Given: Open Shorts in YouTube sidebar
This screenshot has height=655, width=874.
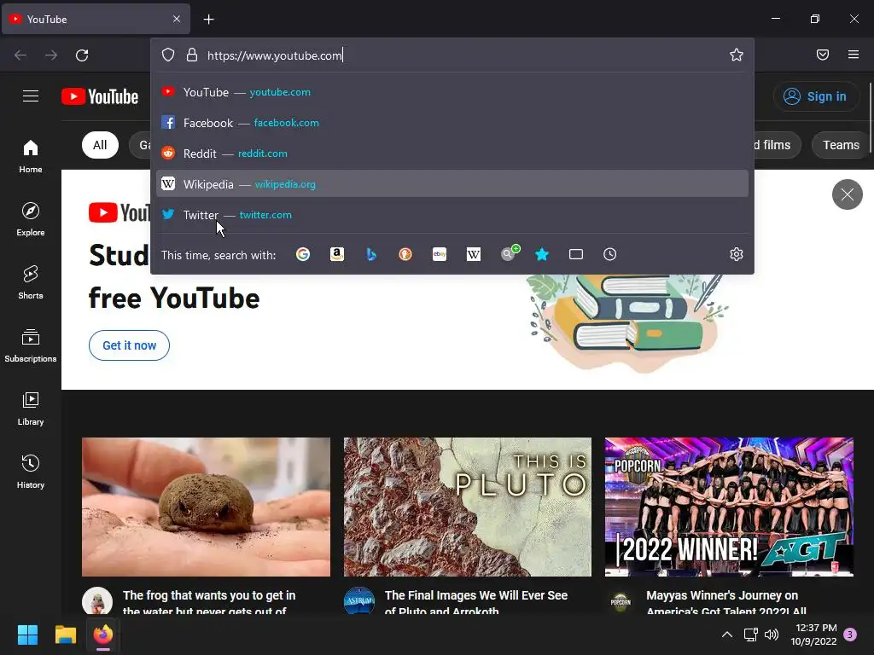Looking at the screenshot, I should pyautogui.click(x=31, y=282).
